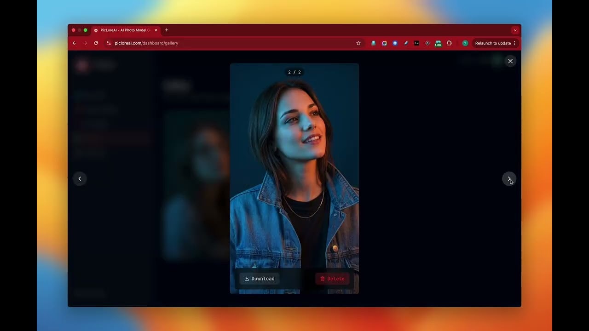The height and width of the screenshot is (331, 589).
Task: Delete the current photo
Action: (332, 279)
